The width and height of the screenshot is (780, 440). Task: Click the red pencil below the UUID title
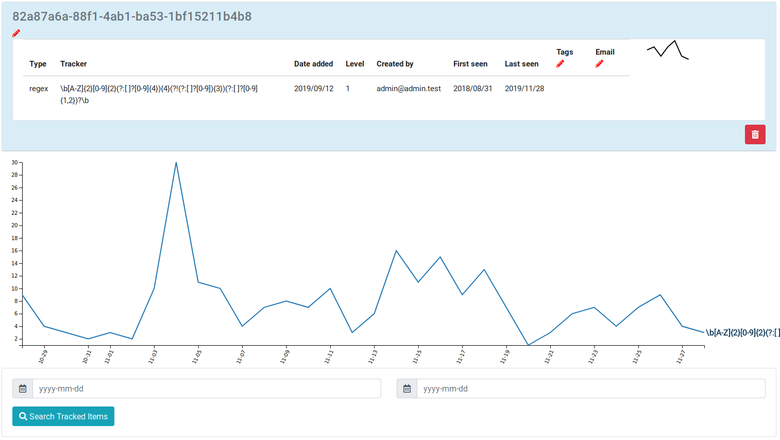click(x=16, y=33)
